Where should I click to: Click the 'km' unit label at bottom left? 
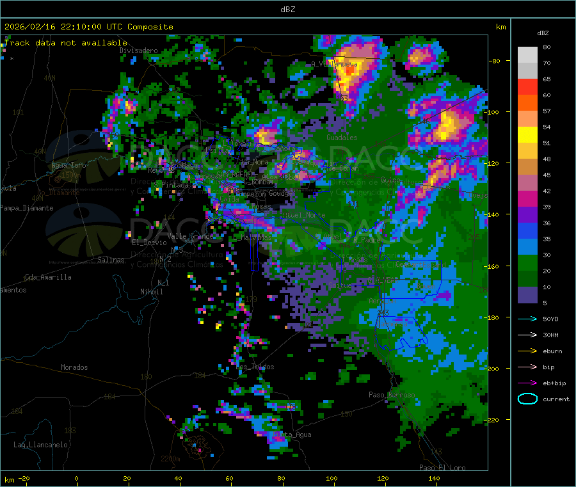point(10,480)
